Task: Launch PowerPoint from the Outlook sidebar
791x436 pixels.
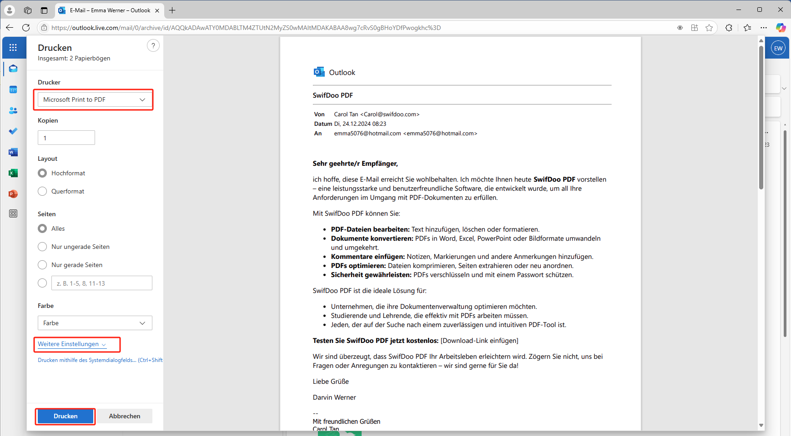Action: 13,194
